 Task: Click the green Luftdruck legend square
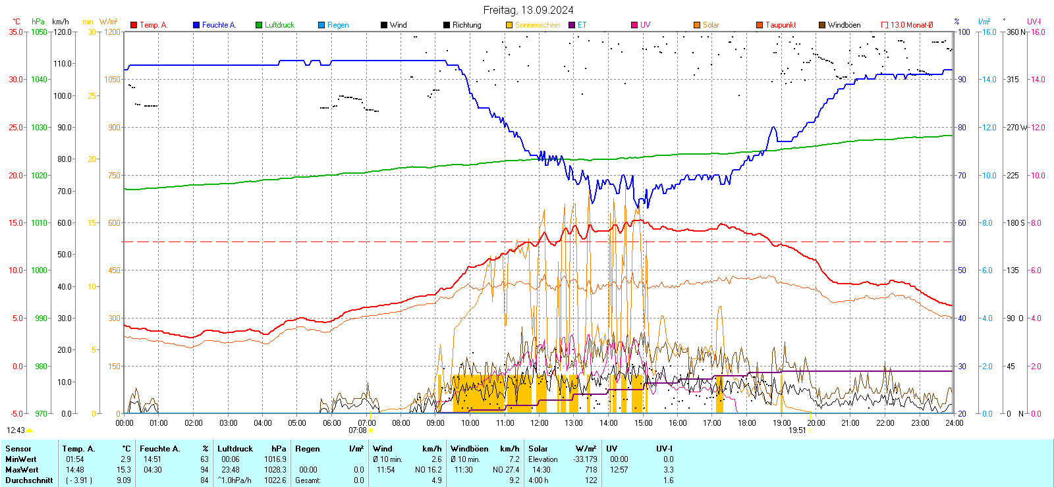(x=259, y=25)
